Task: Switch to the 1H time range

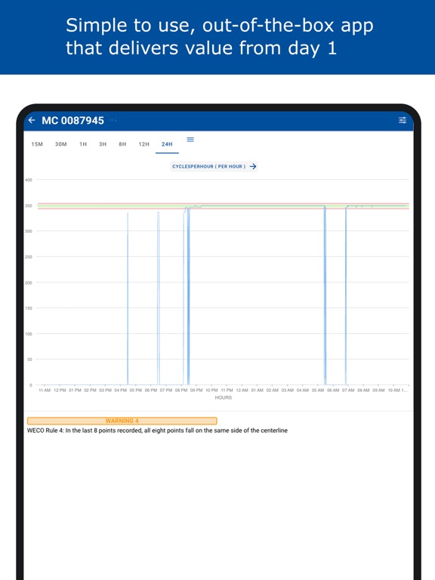Action: point(83,144)
